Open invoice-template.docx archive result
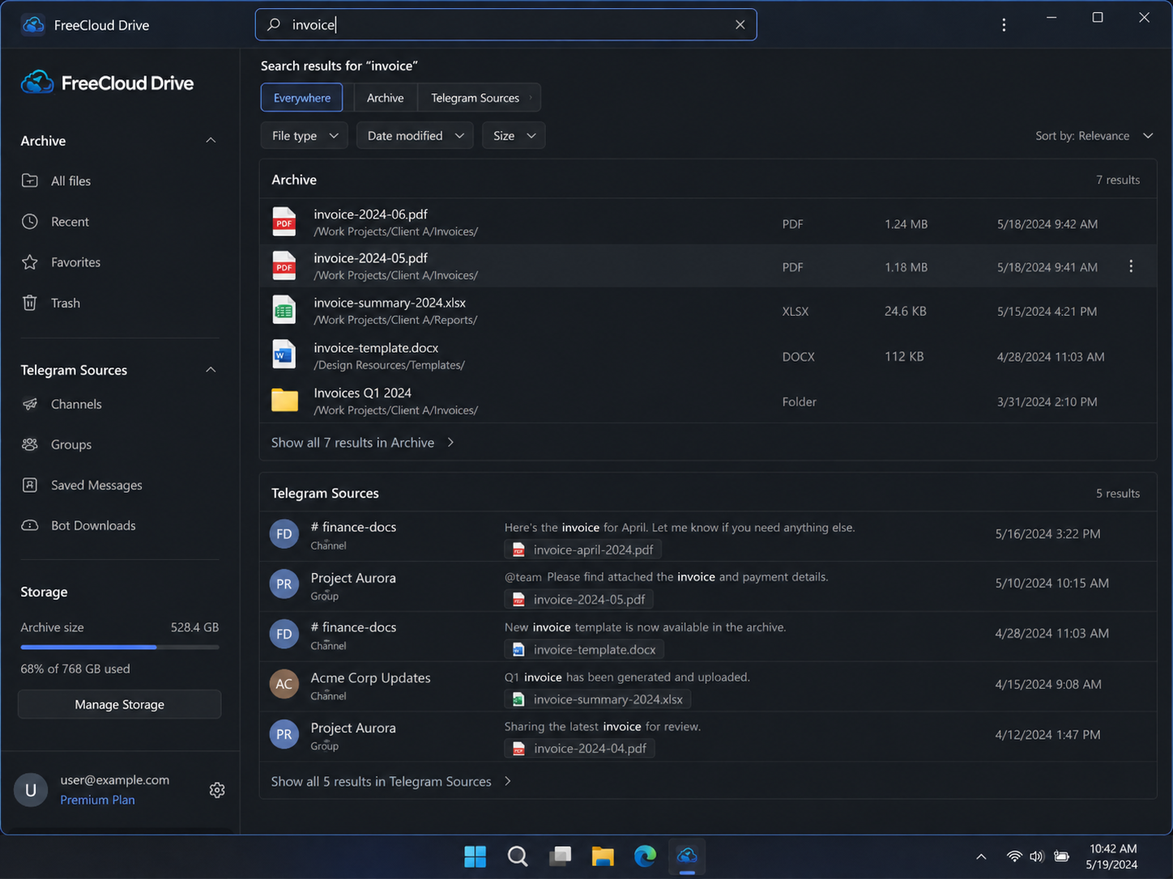This screenshot has height=879, width=1173. [708, 356]
